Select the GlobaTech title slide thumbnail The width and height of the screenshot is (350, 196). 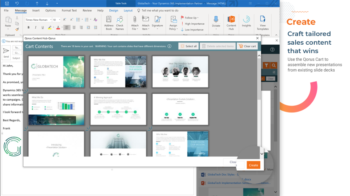point(56,72)
